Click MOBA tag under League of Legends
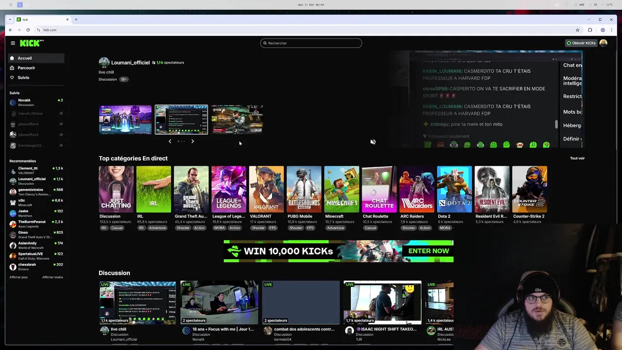Image resolution: width=622 pixels, height=350 pixels. pos(219,228)
